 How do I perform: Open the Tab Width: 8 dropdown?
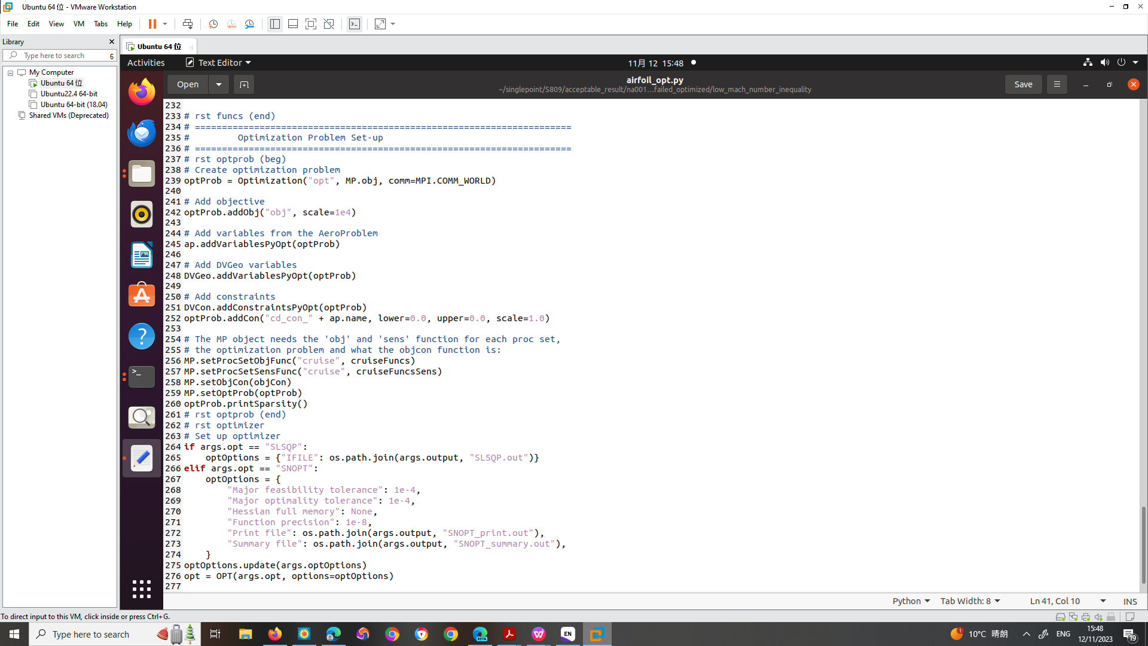(x=969, y=601)
